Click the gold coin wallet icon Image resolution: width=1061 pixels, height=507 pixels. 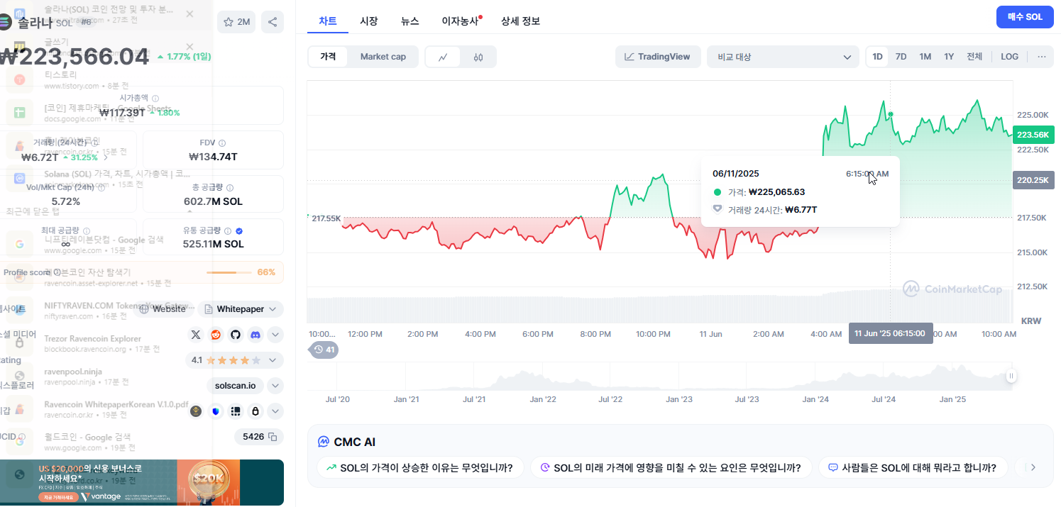tap(196, 411)
